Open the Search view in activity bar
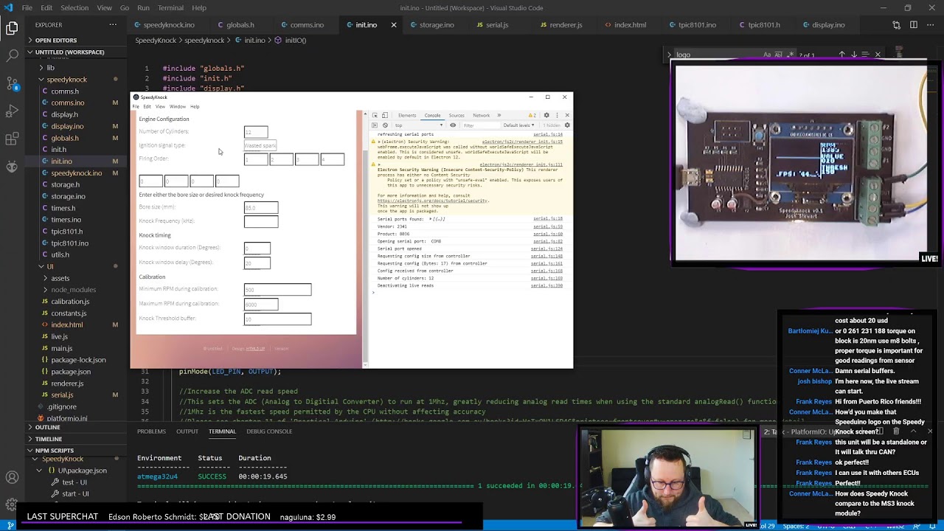 (x=12, y=55)
